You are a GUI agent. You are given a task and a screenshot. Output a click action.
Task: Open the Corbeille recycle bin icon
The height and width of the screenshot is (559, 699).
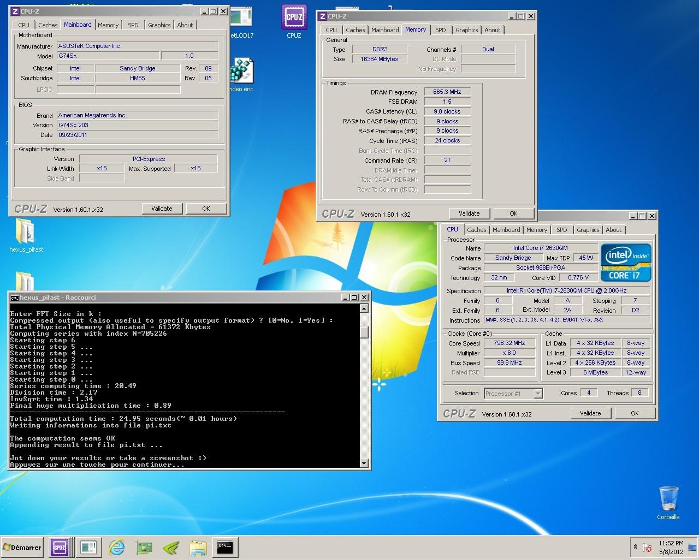[x=668, y=503]
